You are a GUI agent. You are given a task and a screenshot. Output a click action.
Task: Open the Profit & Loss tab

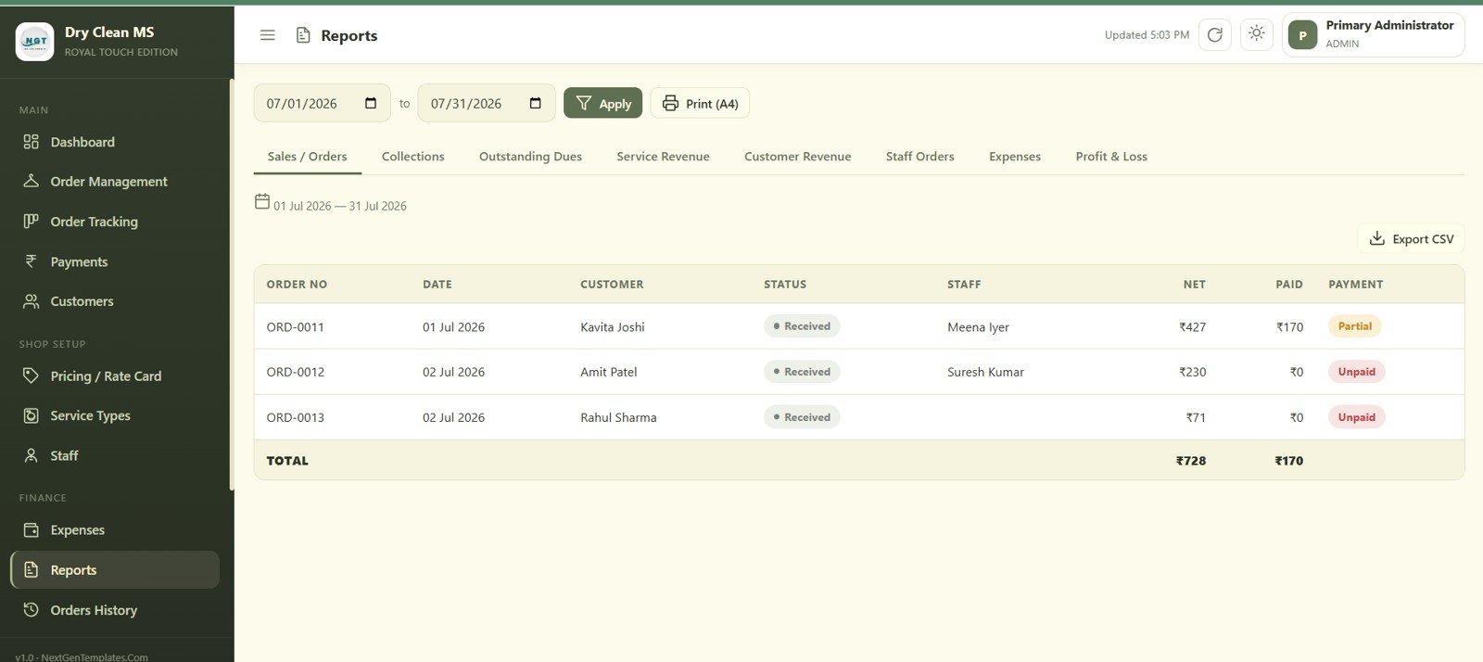click(x=1111, y=157)
